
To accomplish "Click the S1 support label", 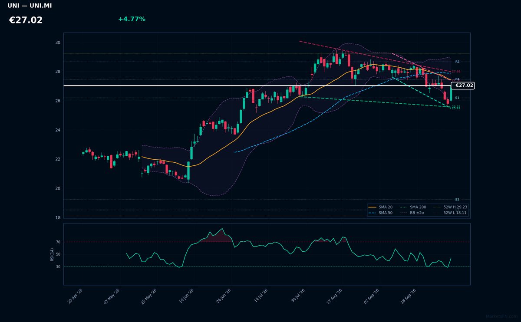I will [x=457, y=98].
